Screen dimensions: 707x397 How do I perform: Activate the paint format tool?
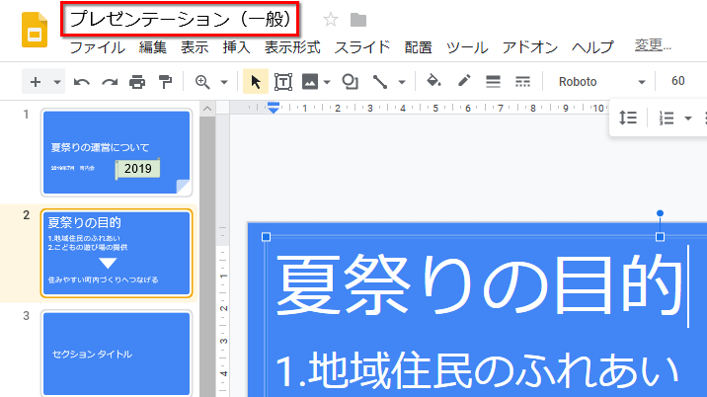coord(165,82)
